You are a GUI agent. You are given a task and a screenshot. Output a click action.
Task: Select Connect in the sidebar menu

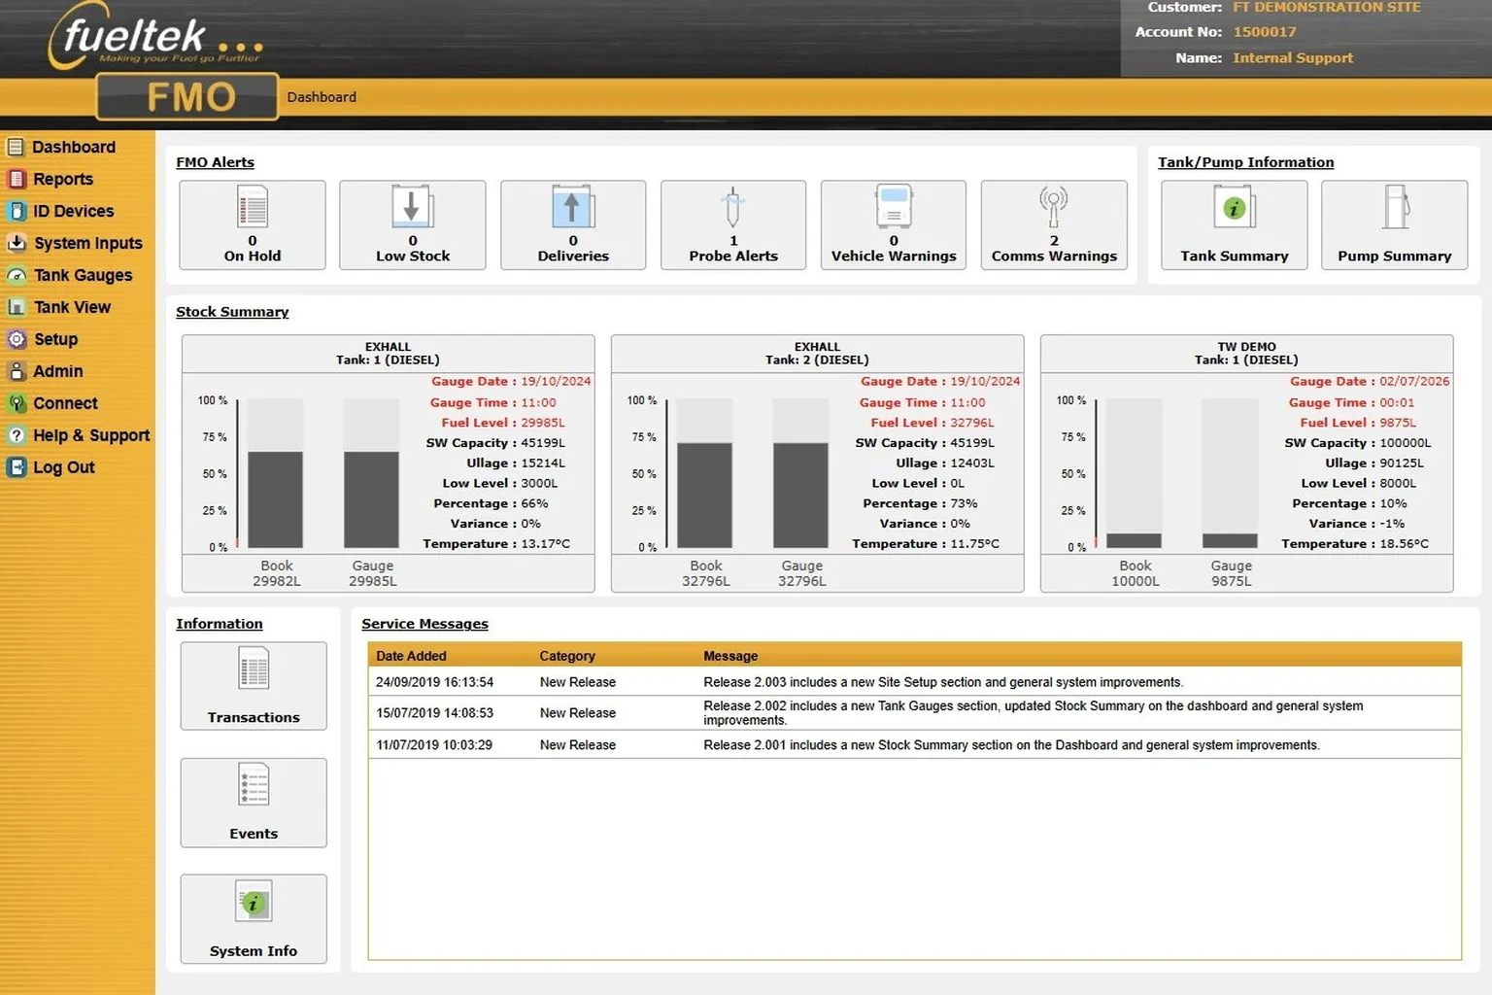[65, 403]
